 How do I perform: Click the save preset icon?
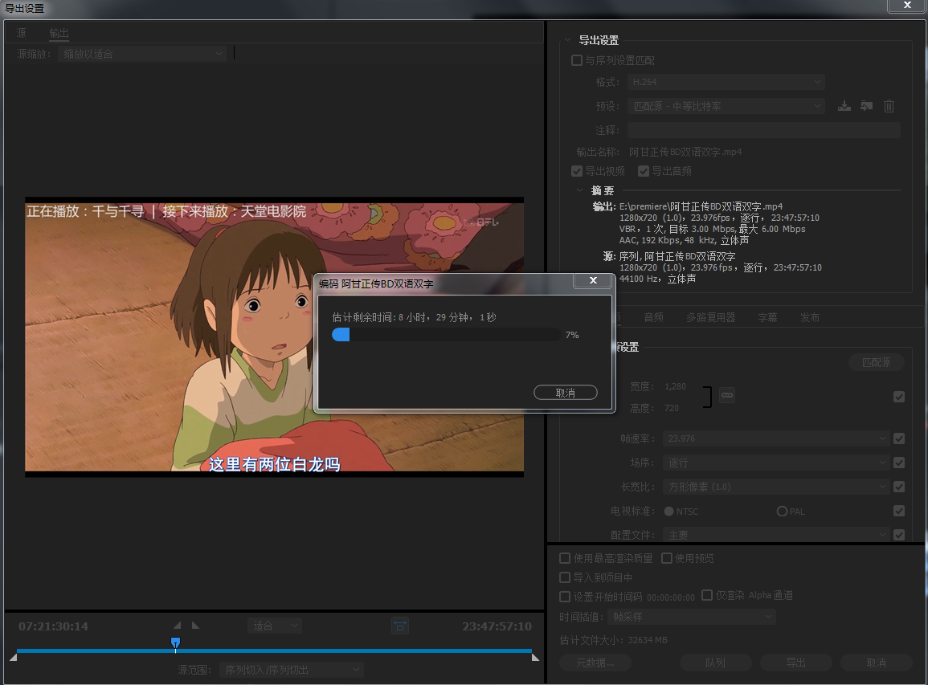(844, 106)
